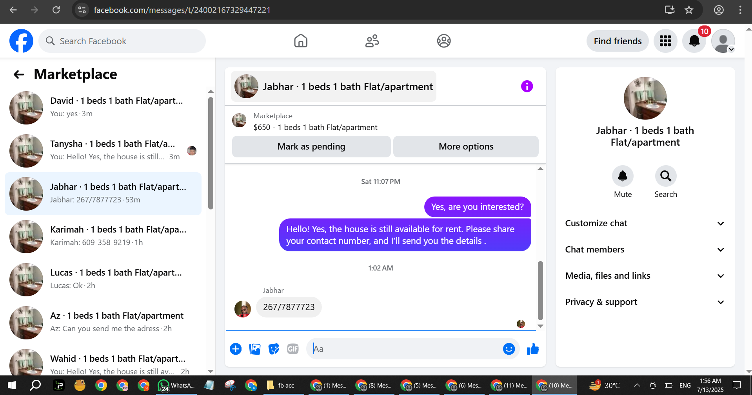Image resolution: width=752 pixels, height=395 pixels.
Task: Go back with the browser back arrow
Action: coord(13,10)
